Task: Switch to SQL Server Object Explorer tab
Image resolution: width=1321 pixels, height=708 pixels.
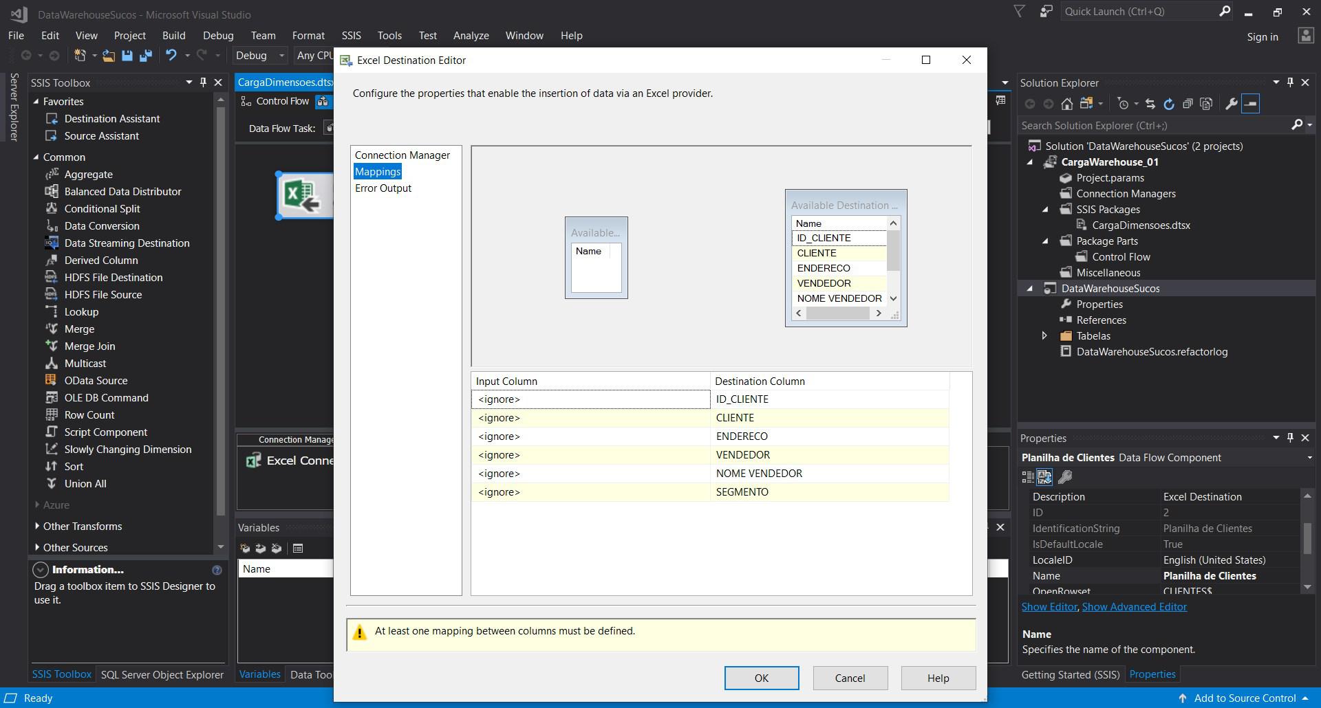Action: pyautogui.click(x=162, y=675)
